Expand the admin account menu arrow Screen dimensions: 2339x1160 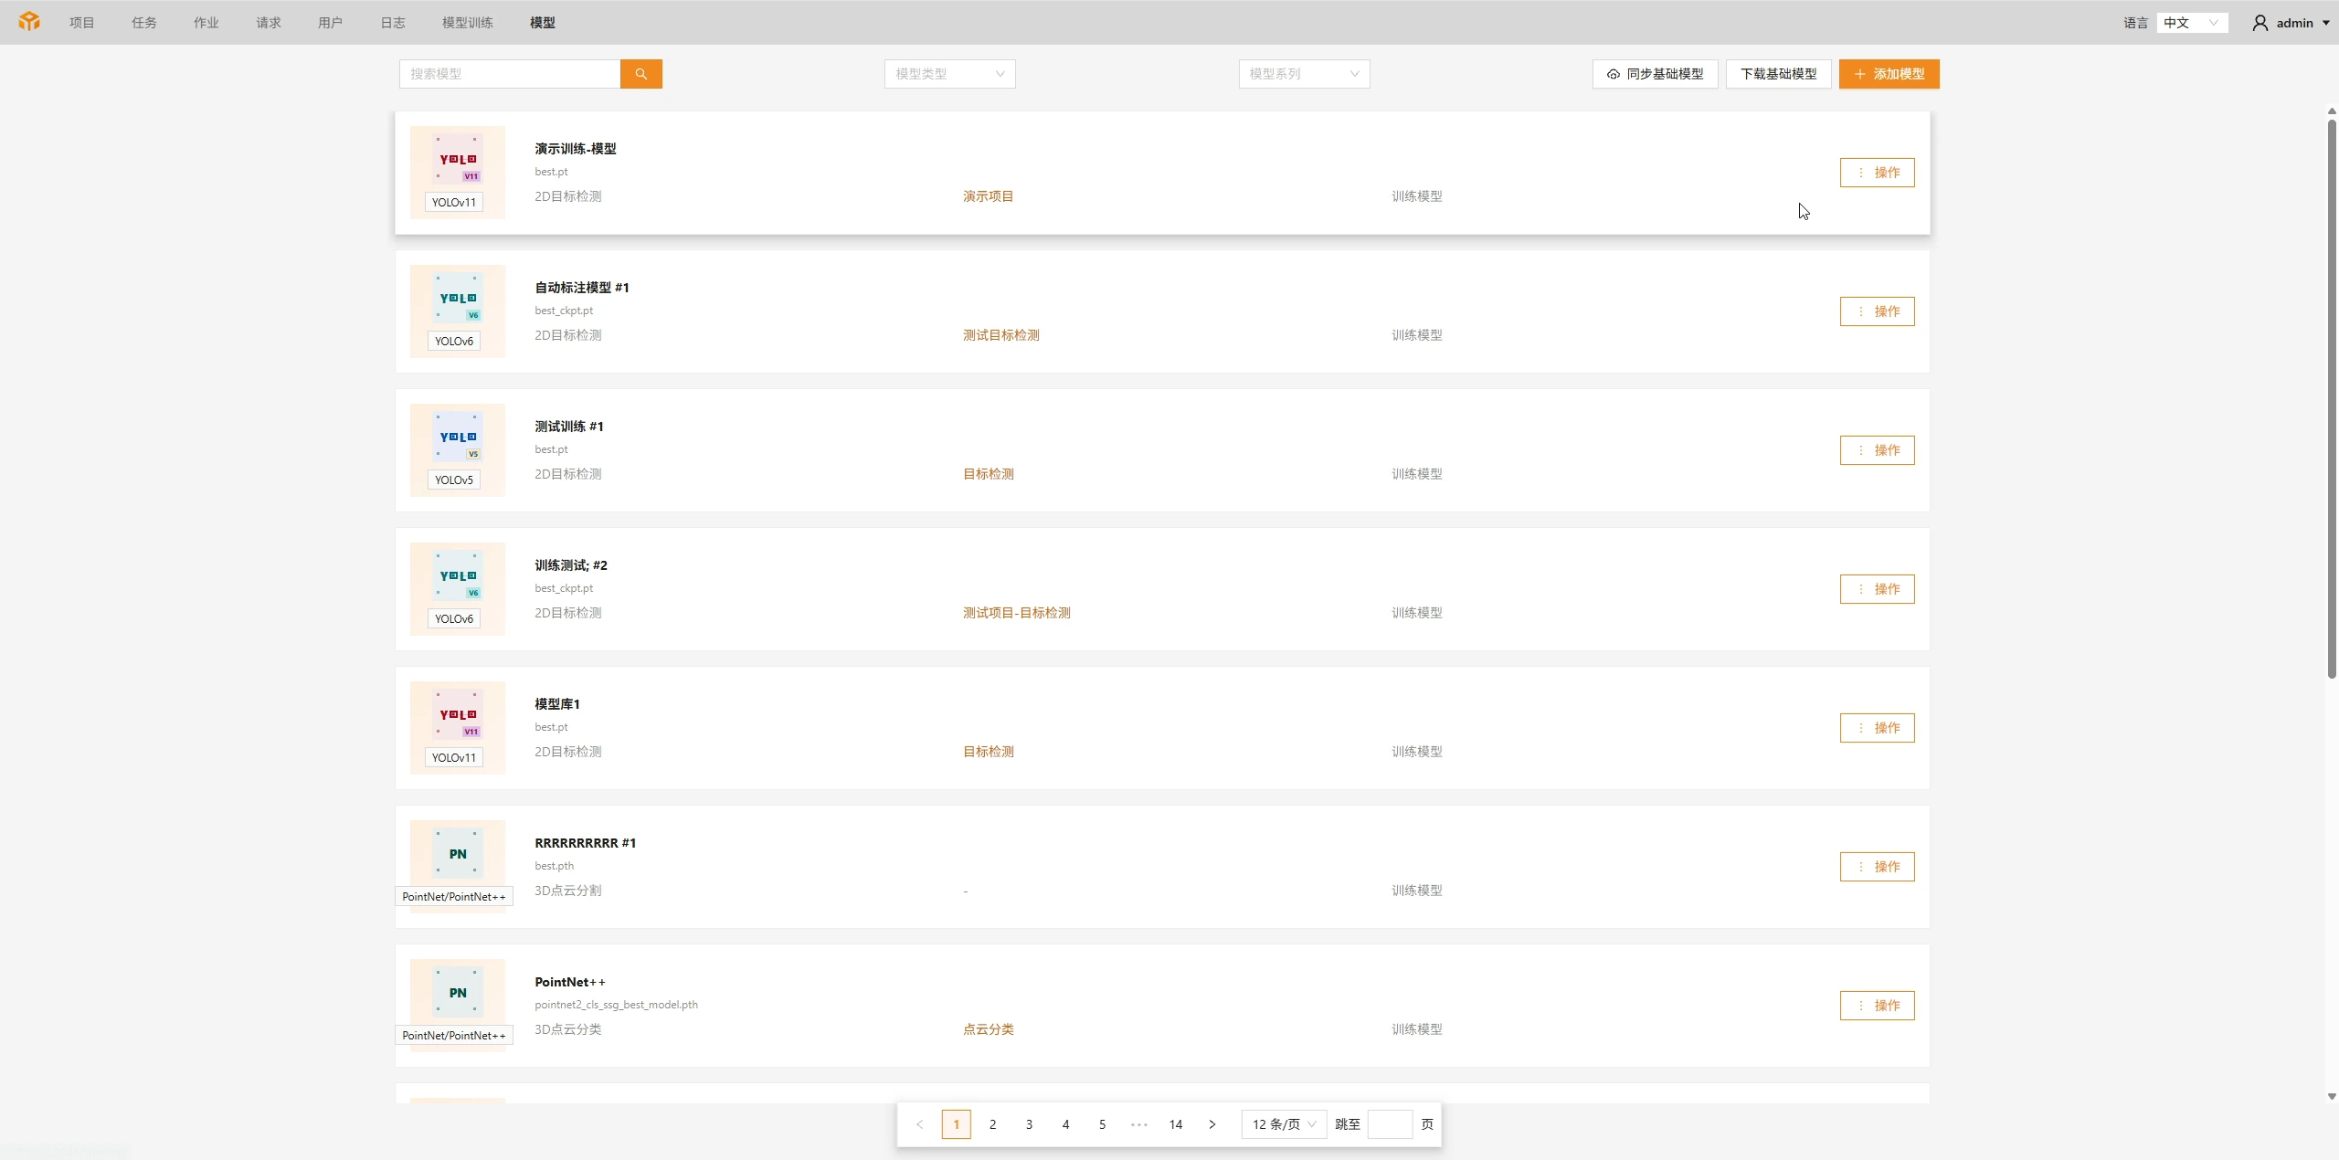[2326, 23]
